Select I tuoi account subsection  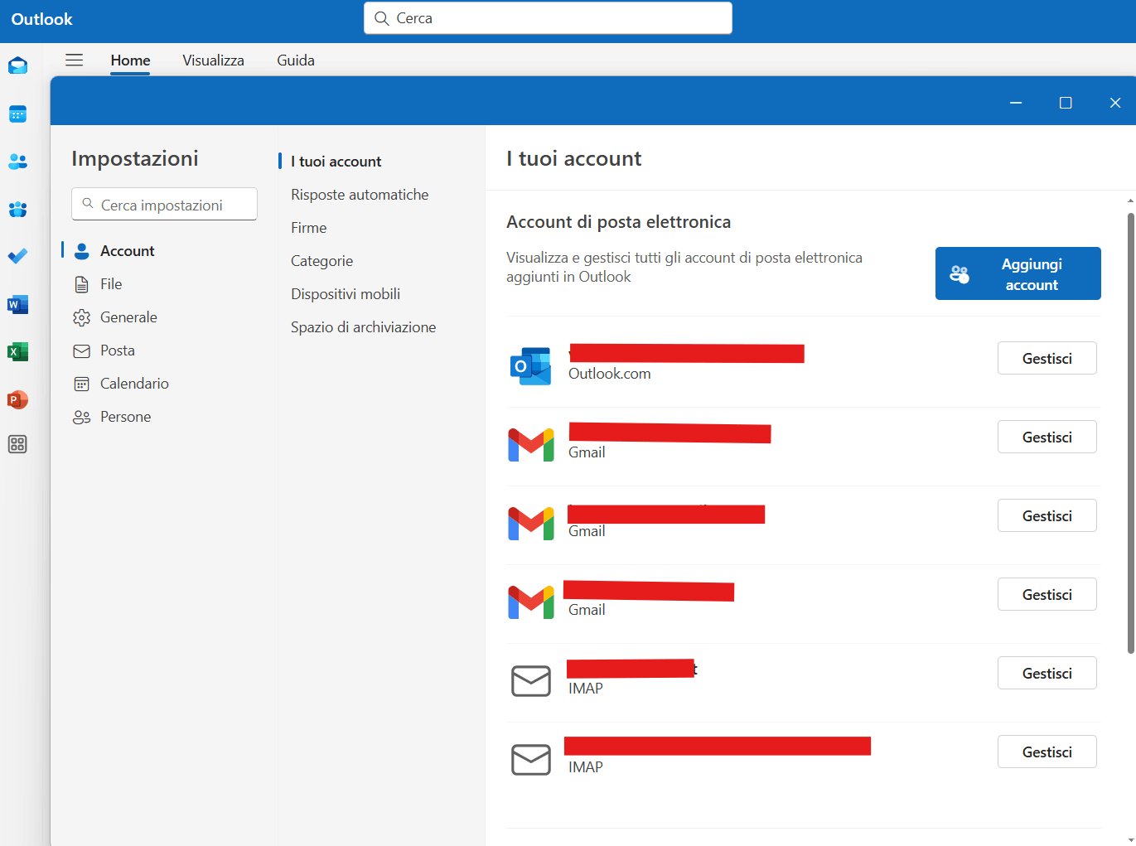336,162
